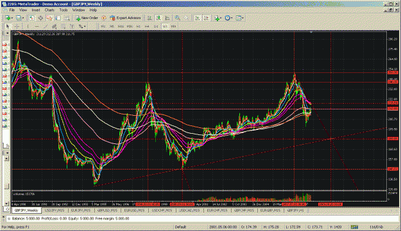Expand the Profiles dropdown arrow

23,18
